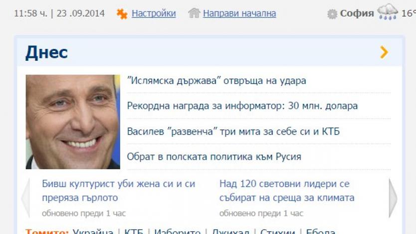Screen dimensions: 416x234
Task: Open Обрат в полската политика към Русия
Action: tap(214, 157)
